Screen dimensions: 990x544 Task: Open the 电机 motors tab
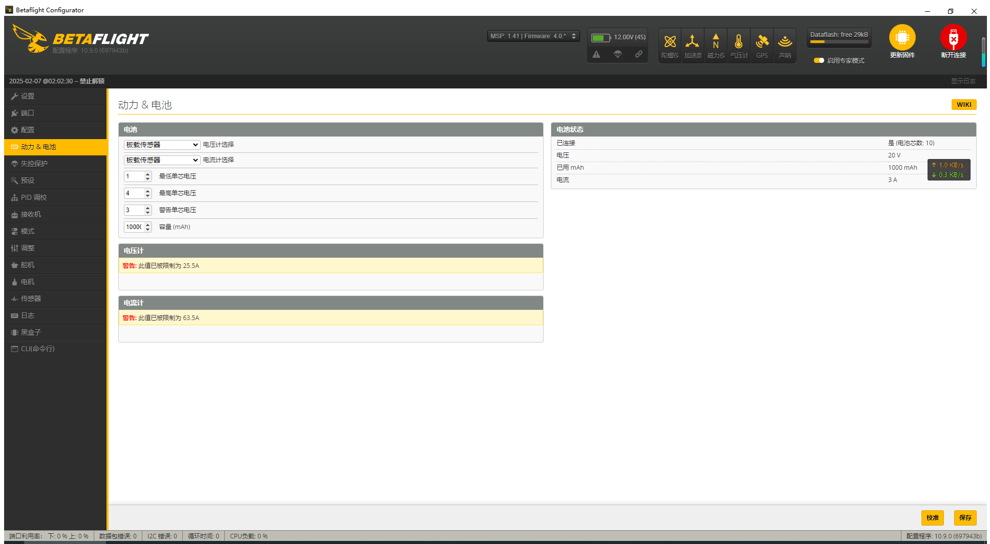55,282
